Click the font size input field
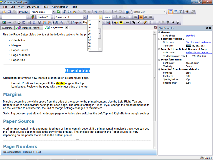This screenshot has height=160, width=213. pyautogui.click(x=93, y=17)
